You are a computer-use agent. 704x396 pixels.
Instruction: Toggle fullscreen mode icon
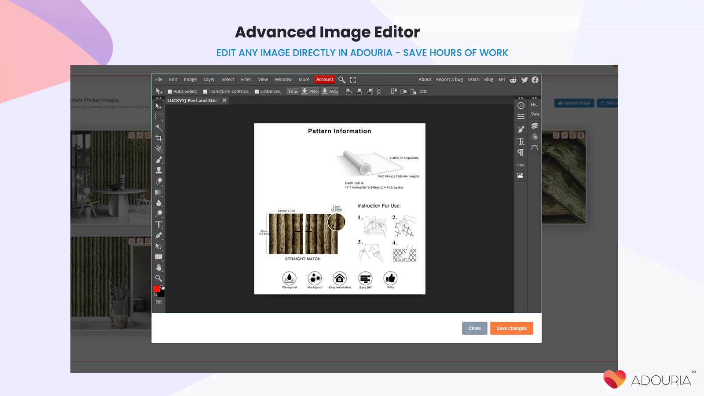353,80
